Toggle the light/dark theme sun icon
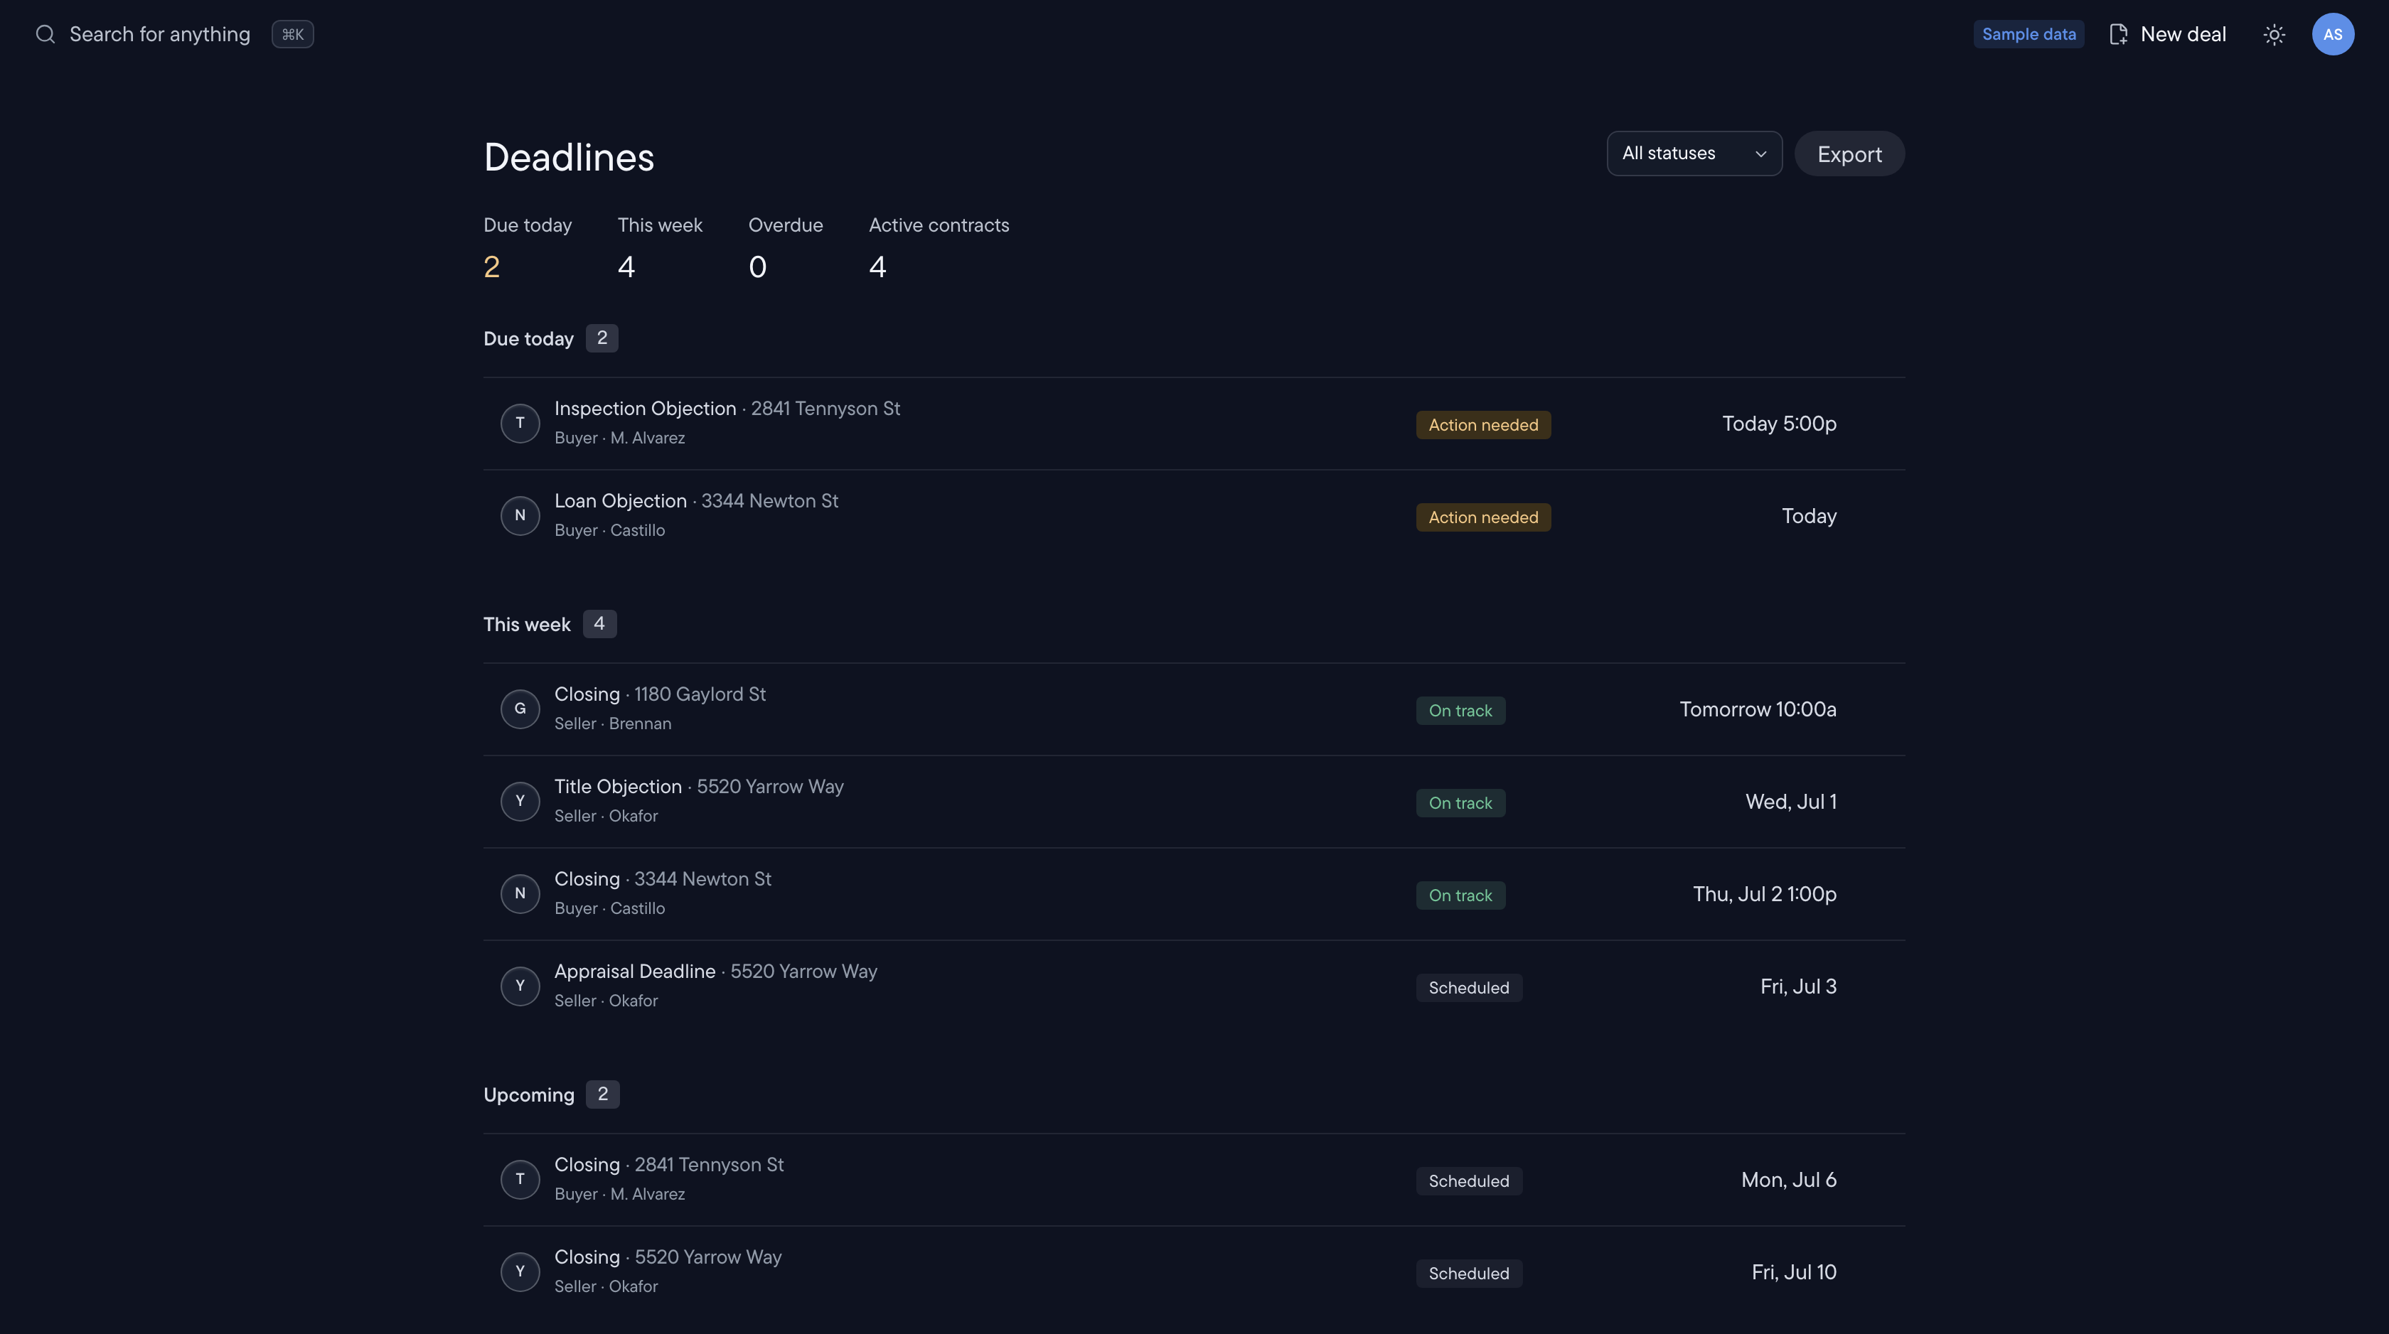Image resolution: width=2389 pixels, height=1334 pixels. coord(2273,34)
